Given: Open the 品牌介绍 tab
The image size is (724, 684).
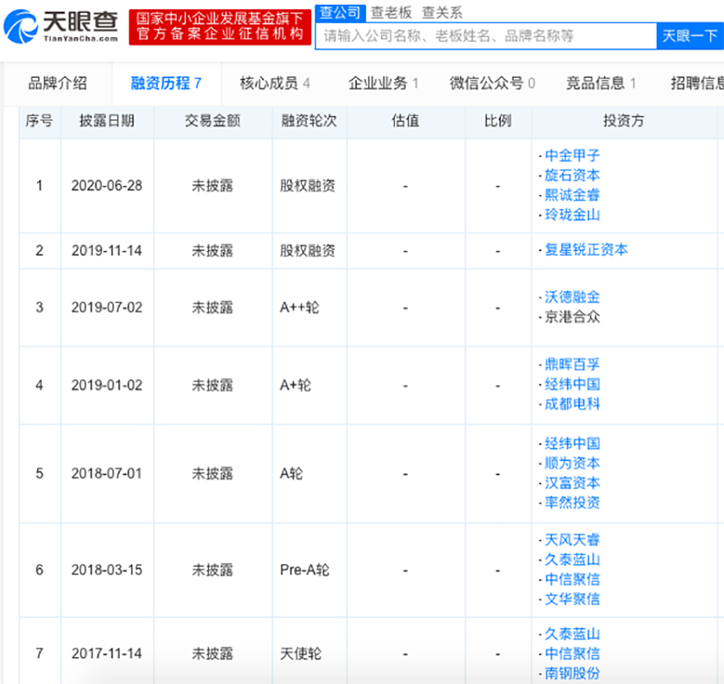Looking at the screenshot, I should point(58,83).
